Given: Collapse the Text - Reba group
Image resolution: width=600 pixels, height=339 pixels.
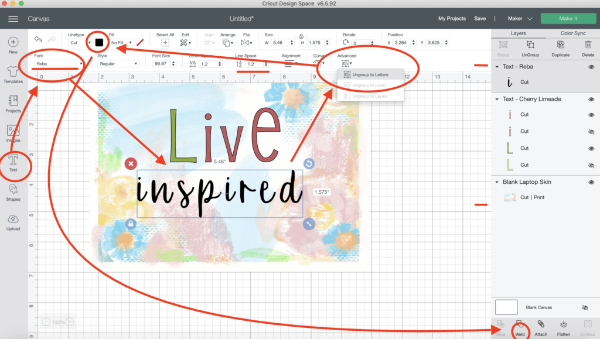Looking at the screenshot, I should [497, 67].
